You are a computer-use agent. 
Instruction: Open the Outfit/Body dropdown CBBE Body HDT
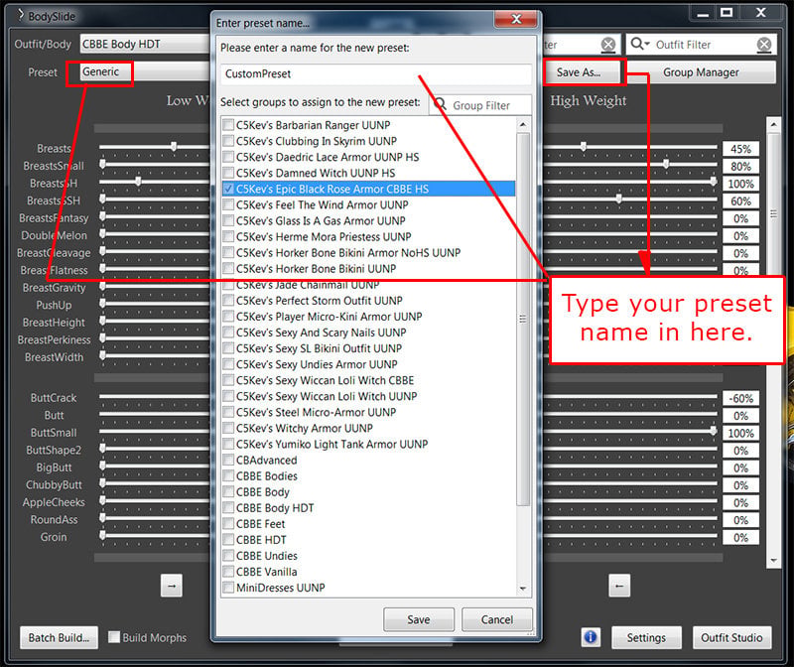coord(146,44)
